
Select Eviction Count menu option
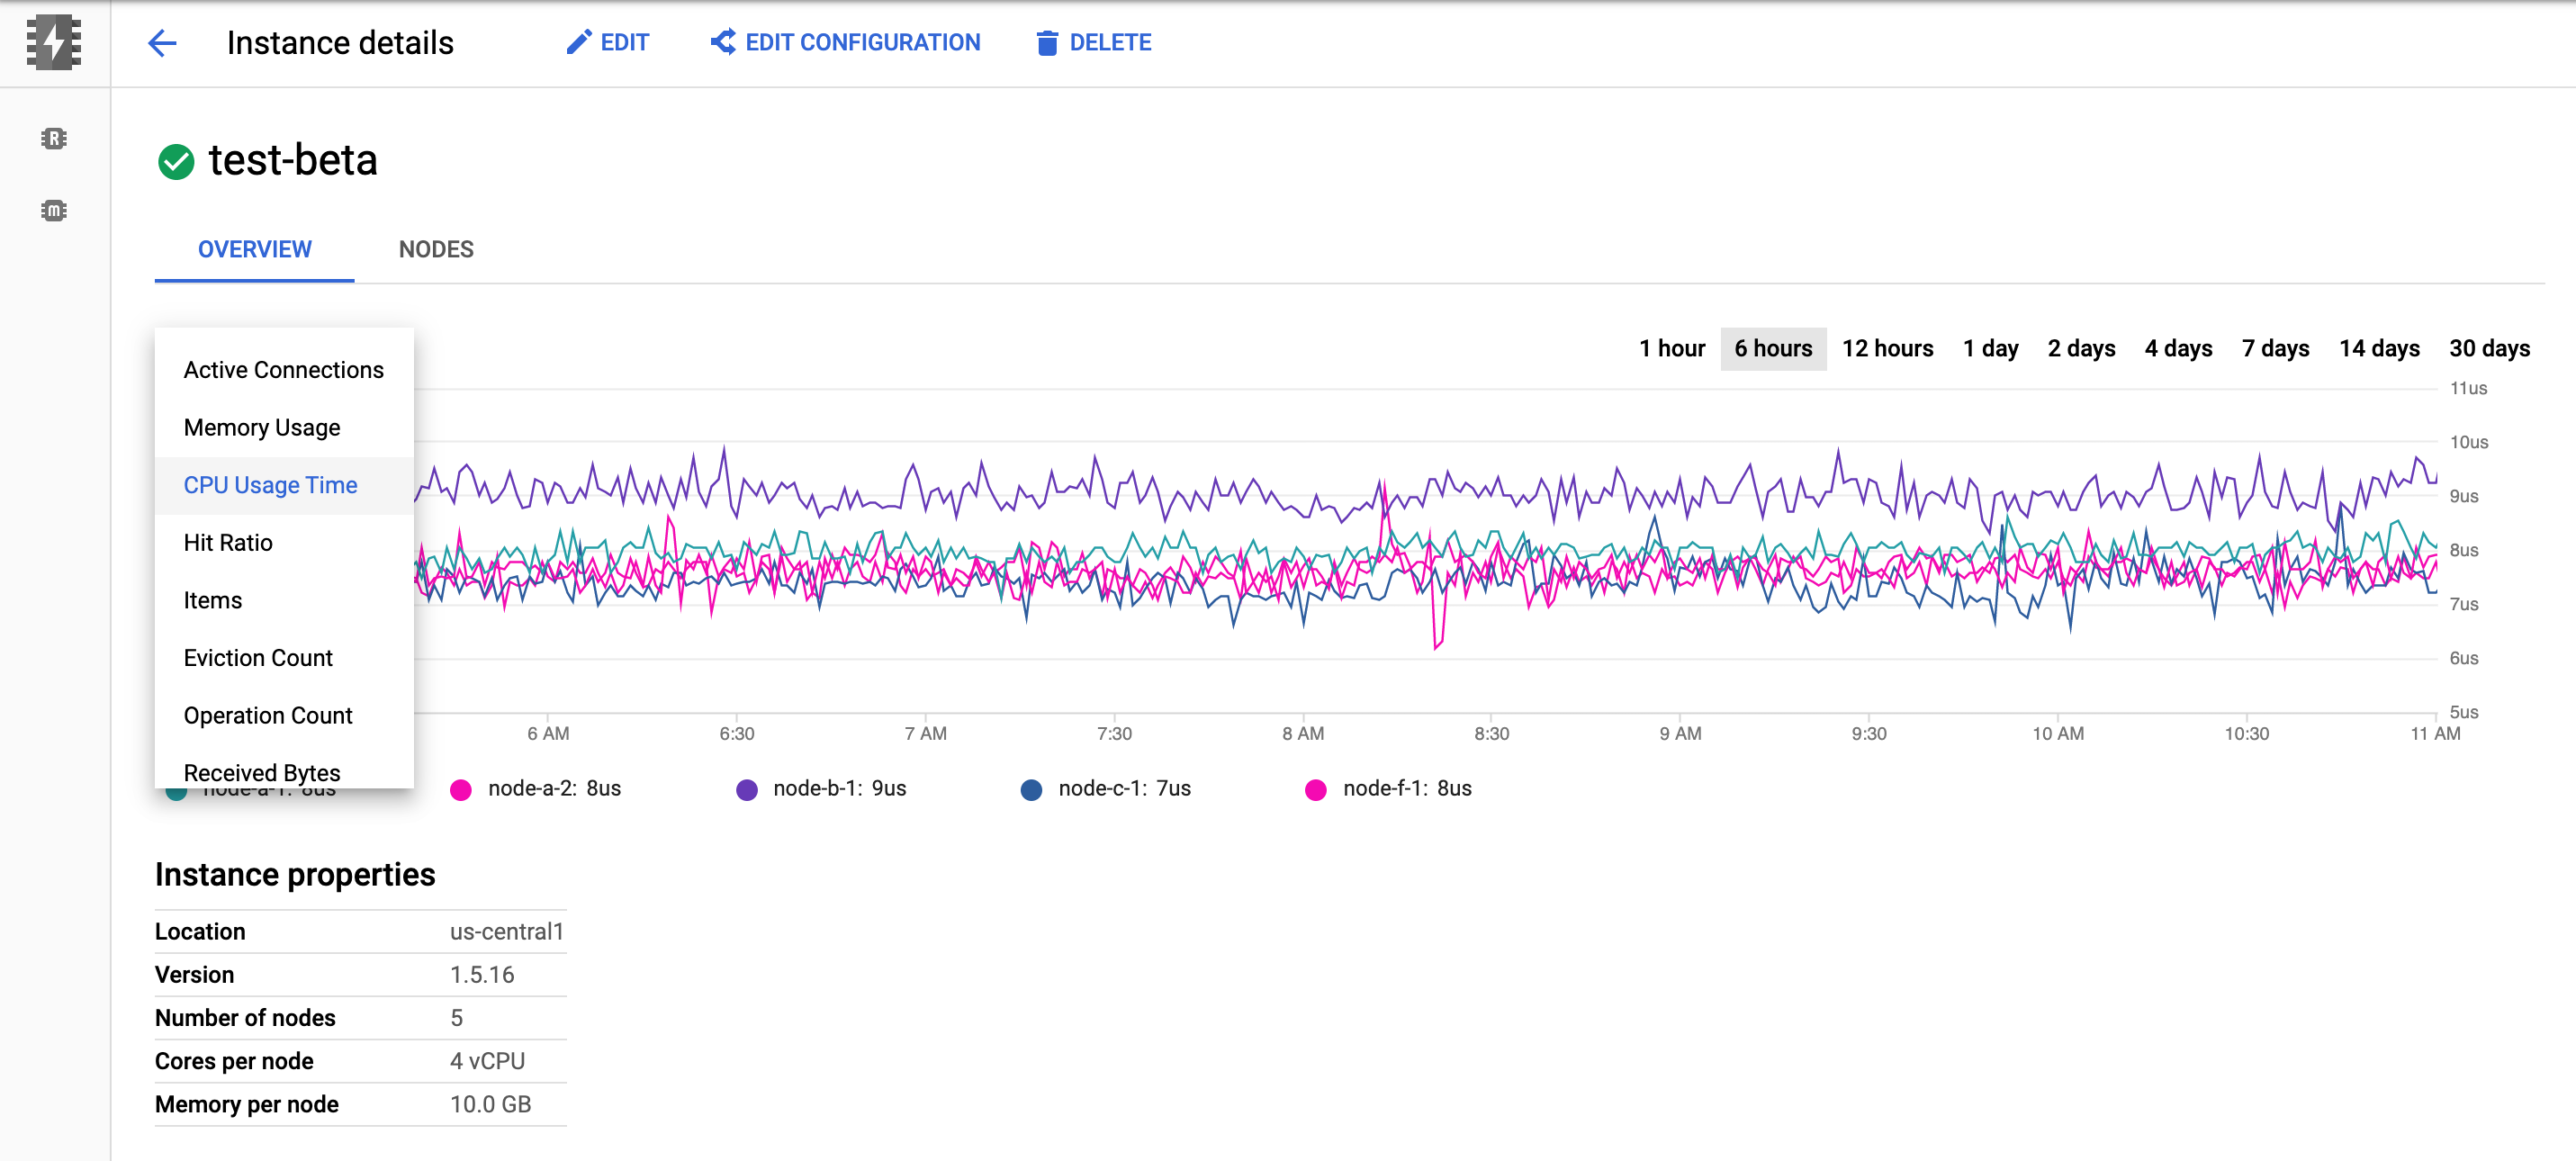pyautogui.click(x=258, y=658)
